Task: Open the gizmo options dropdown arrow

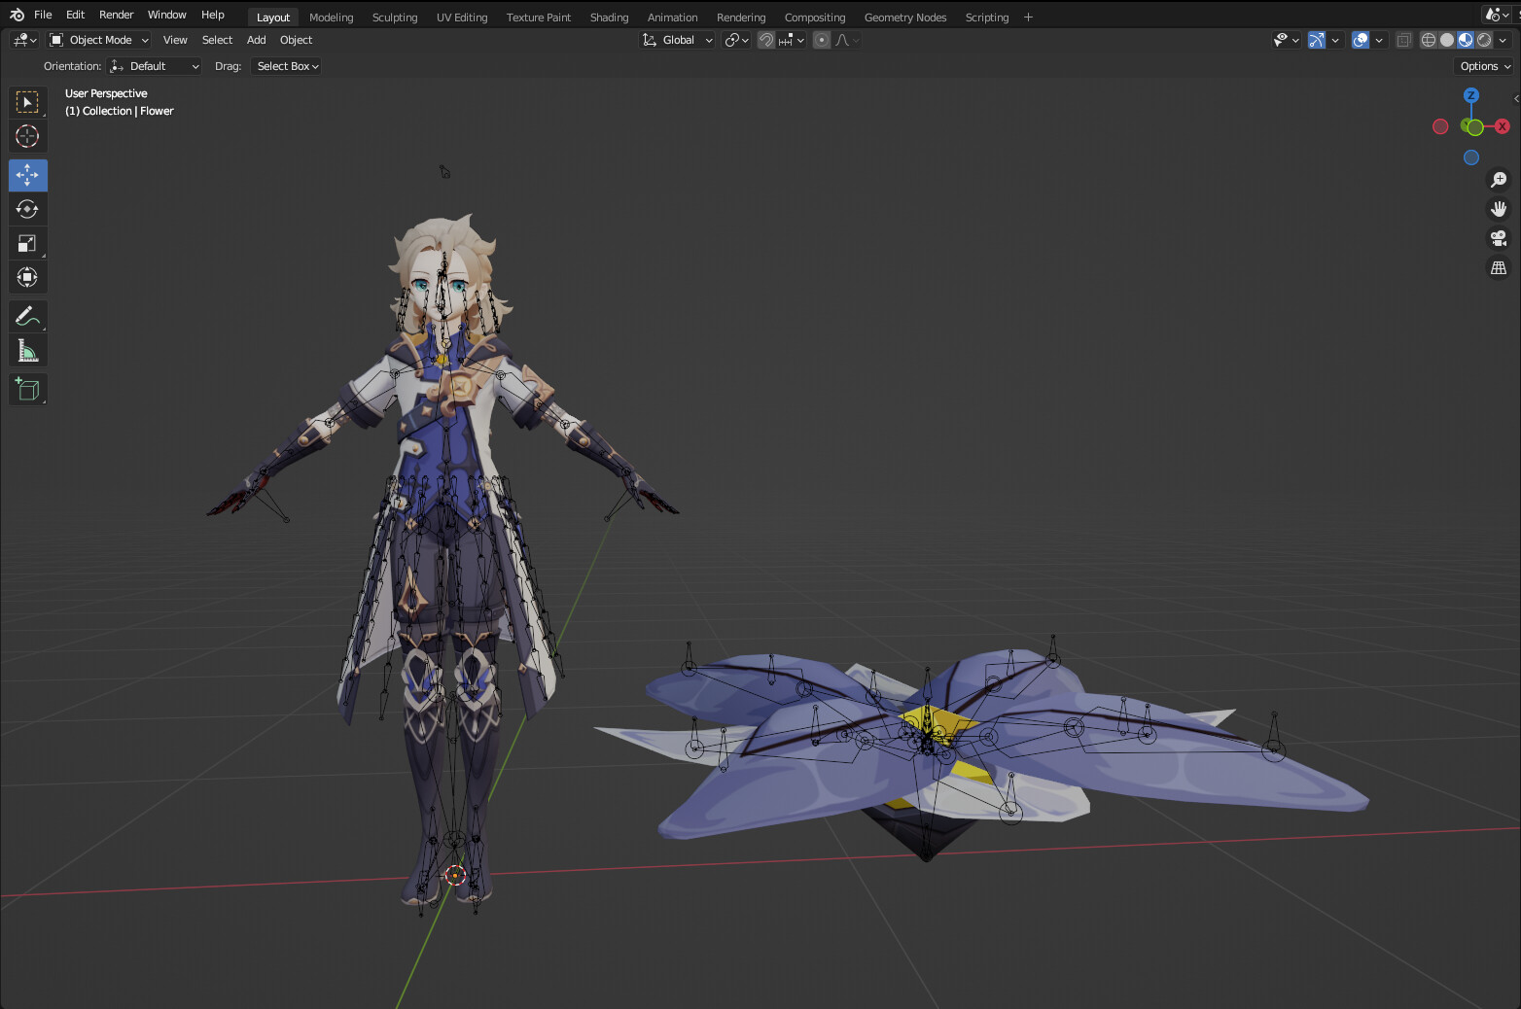Action: [1335, 40]
